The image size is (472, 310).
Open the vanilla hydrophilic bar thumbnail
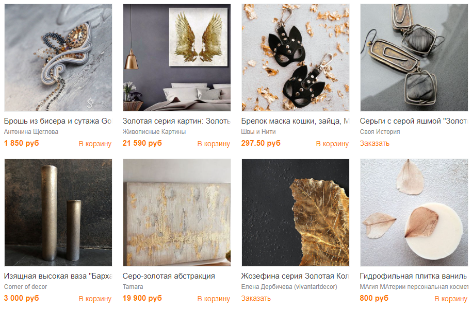pyautogui.click(x=414, y=213)
